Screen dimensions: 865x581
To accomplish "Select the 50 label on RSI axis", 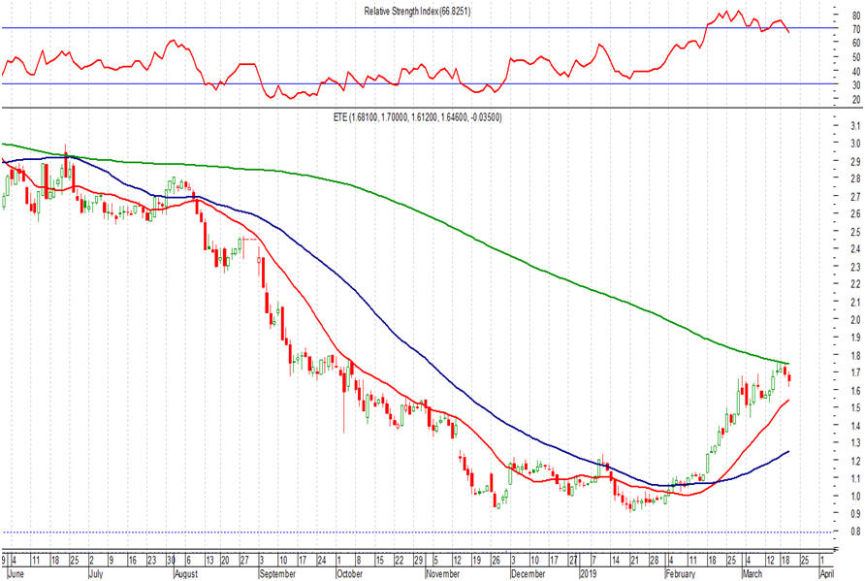I will click(x=856, y=57).
